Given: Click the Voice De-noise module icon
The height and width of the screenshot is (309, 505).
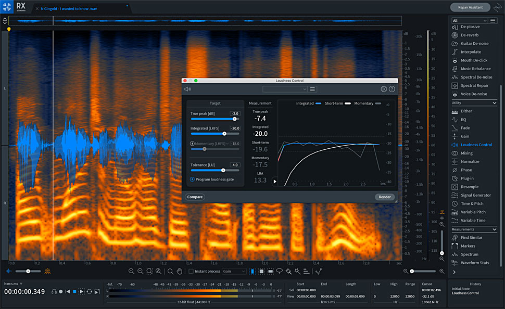Looking at the screenshot, I should (x=455, y=94).
